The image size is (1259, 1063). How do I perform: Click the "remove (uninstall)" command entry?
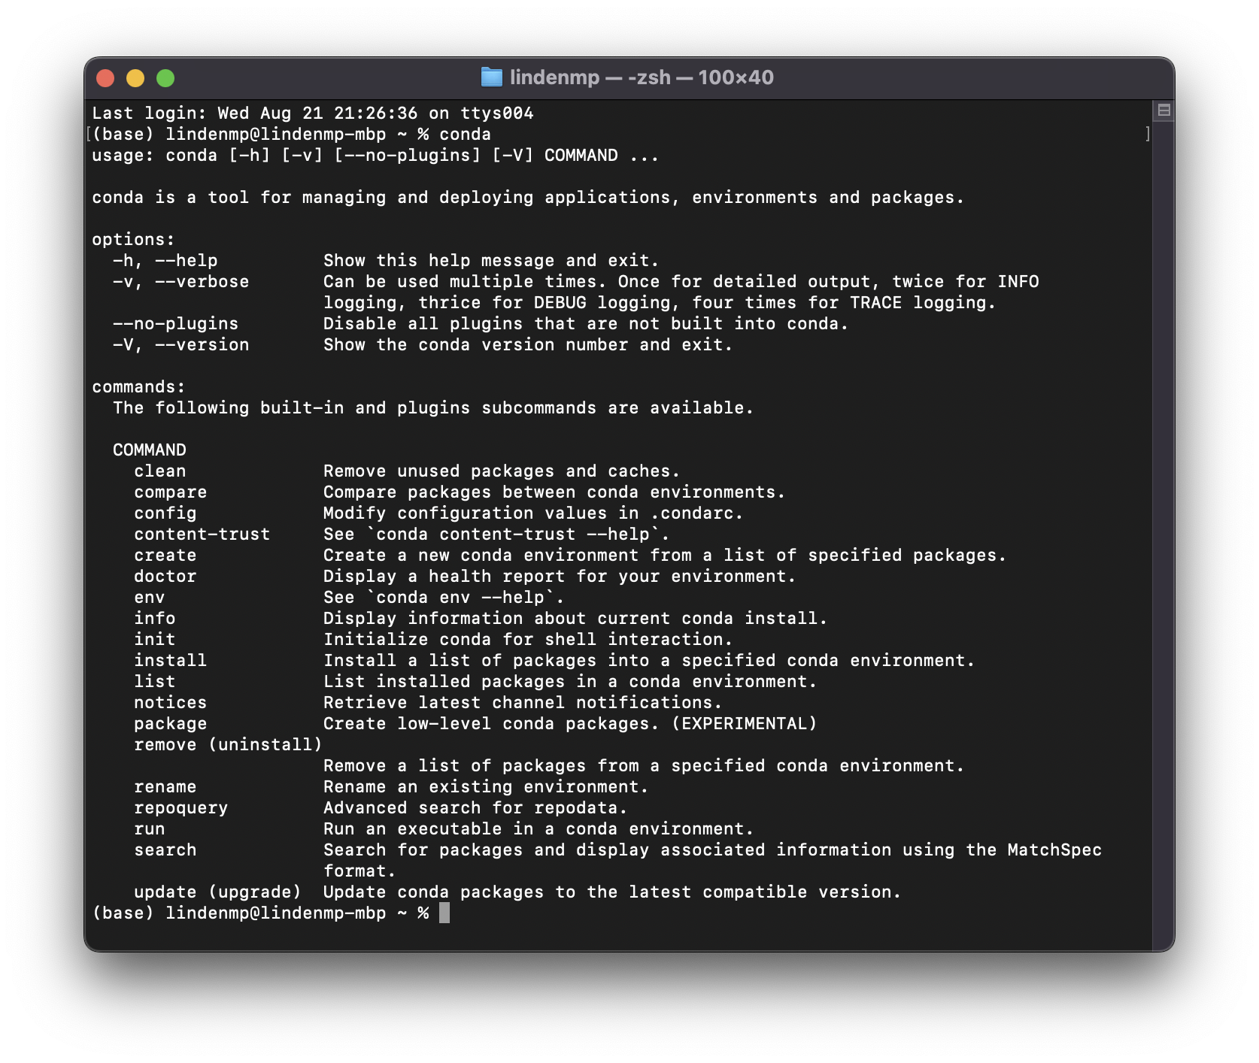tap(228, 745)
